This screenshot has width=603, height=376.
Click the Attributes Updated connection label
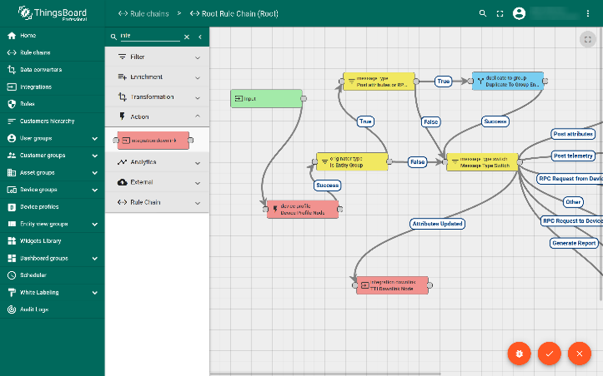coord(437,224)
